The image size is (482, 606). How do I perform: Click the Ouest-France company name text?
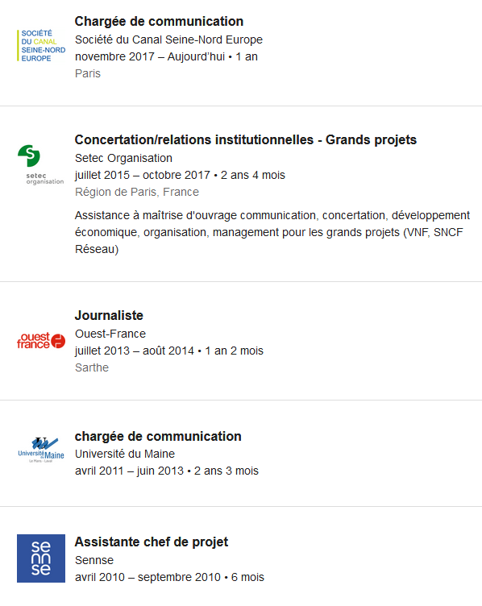click(110, 334)
